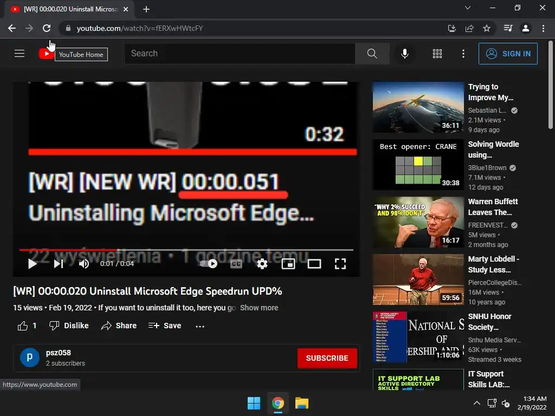Install app icon in address bar

tap(451, 28)
